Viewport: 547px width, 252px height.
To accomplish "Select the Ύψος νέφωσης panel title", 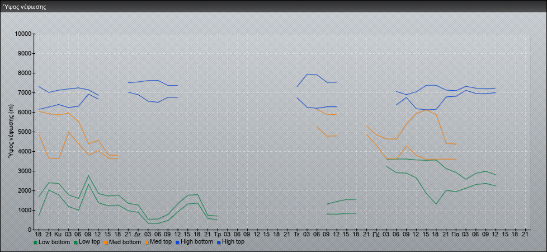I will (x=25, y=7).
